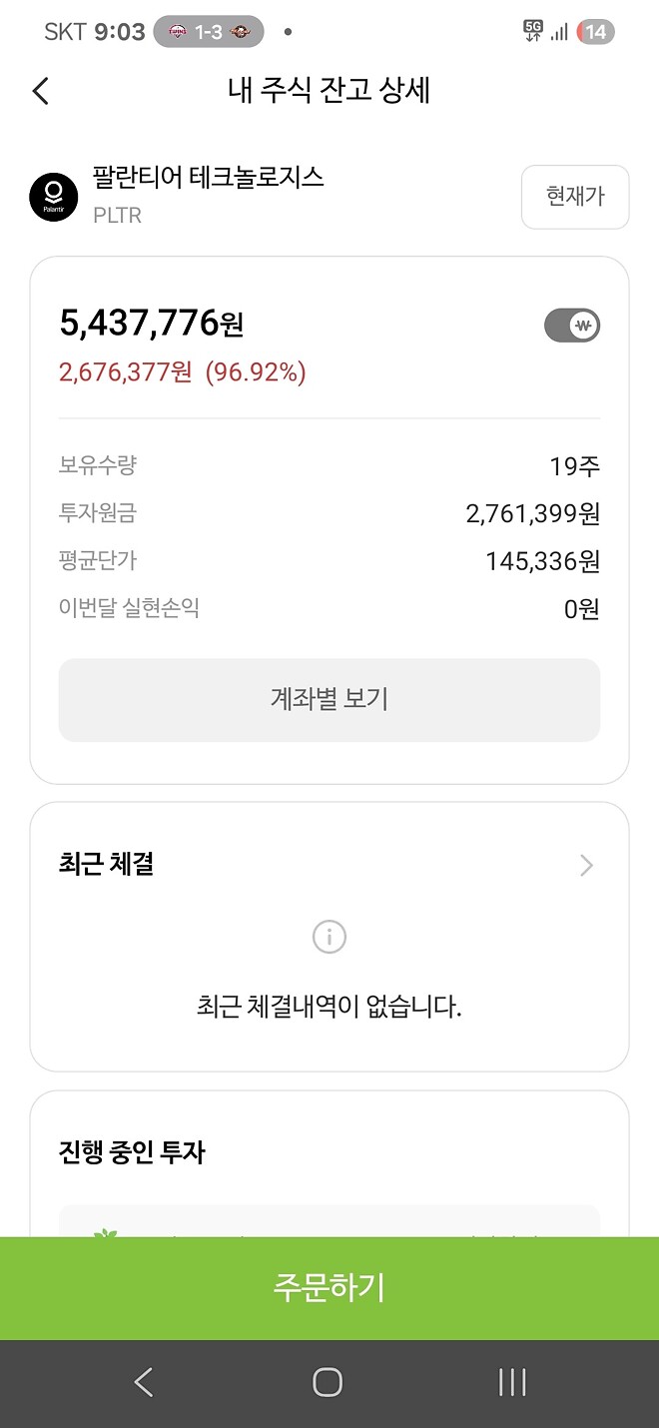This screenshot has height=1428, width=659.
Task: Tap the back arrow at top left
Action: tap(39, 90)
